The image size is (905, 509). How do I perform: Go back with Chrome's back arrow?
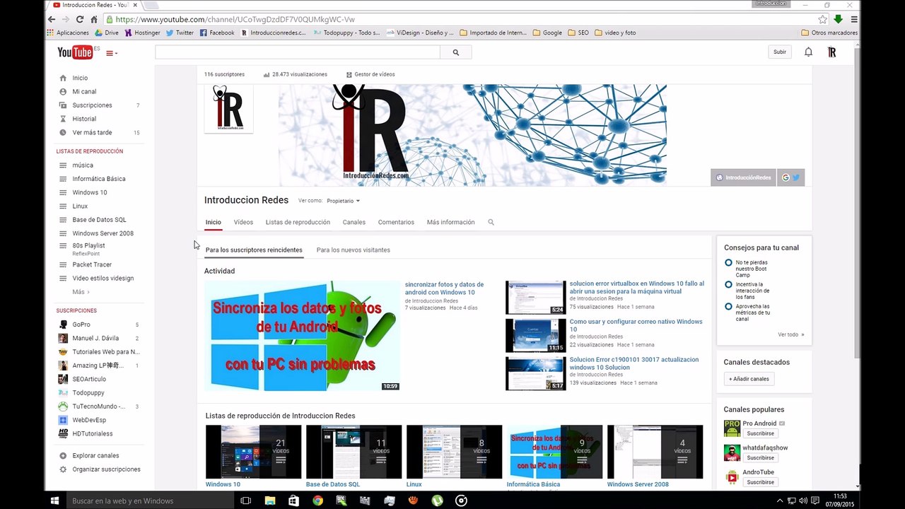pyautogui.click(x=52, y=20)
